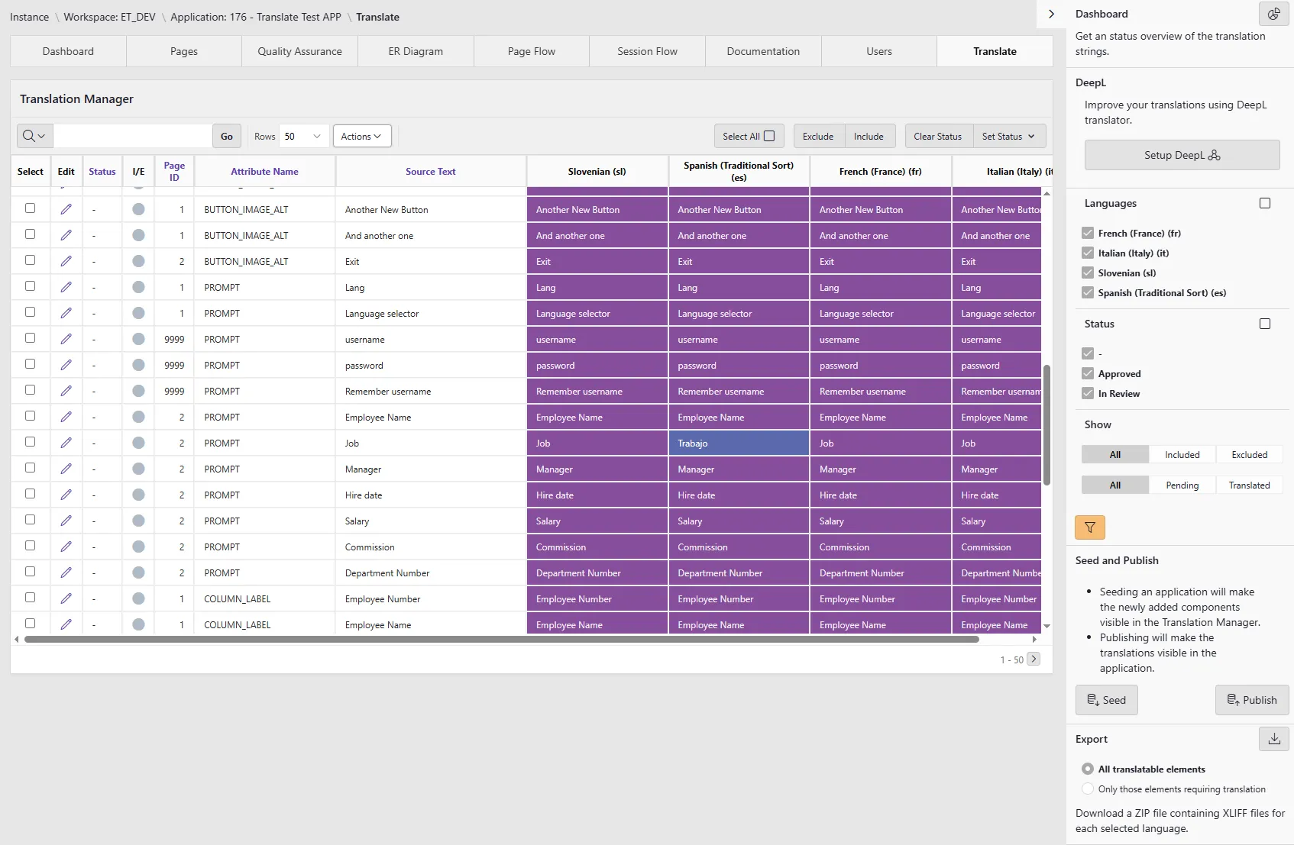The width and height of the screenshot is (1294, 845).
Task: Click the Seed icon button
Action: coord(1106,699)
